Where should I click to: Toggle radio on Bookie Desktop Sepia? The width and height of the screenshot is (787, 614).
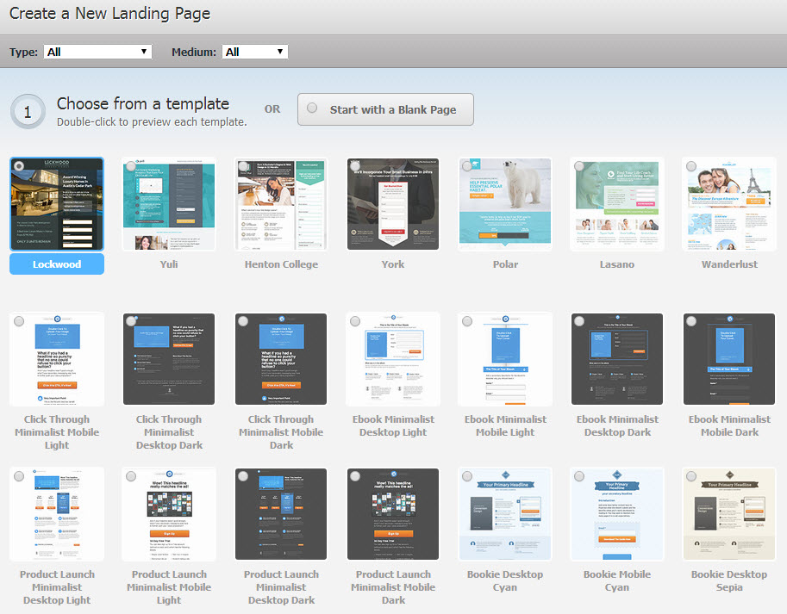691,476
